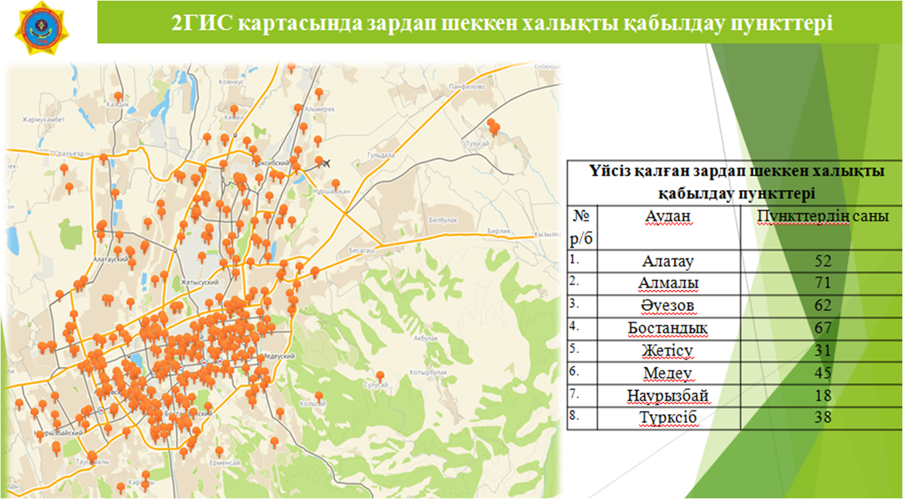
Task: Click the value 67 in Бостандық row
Action: tap(823, 328)
